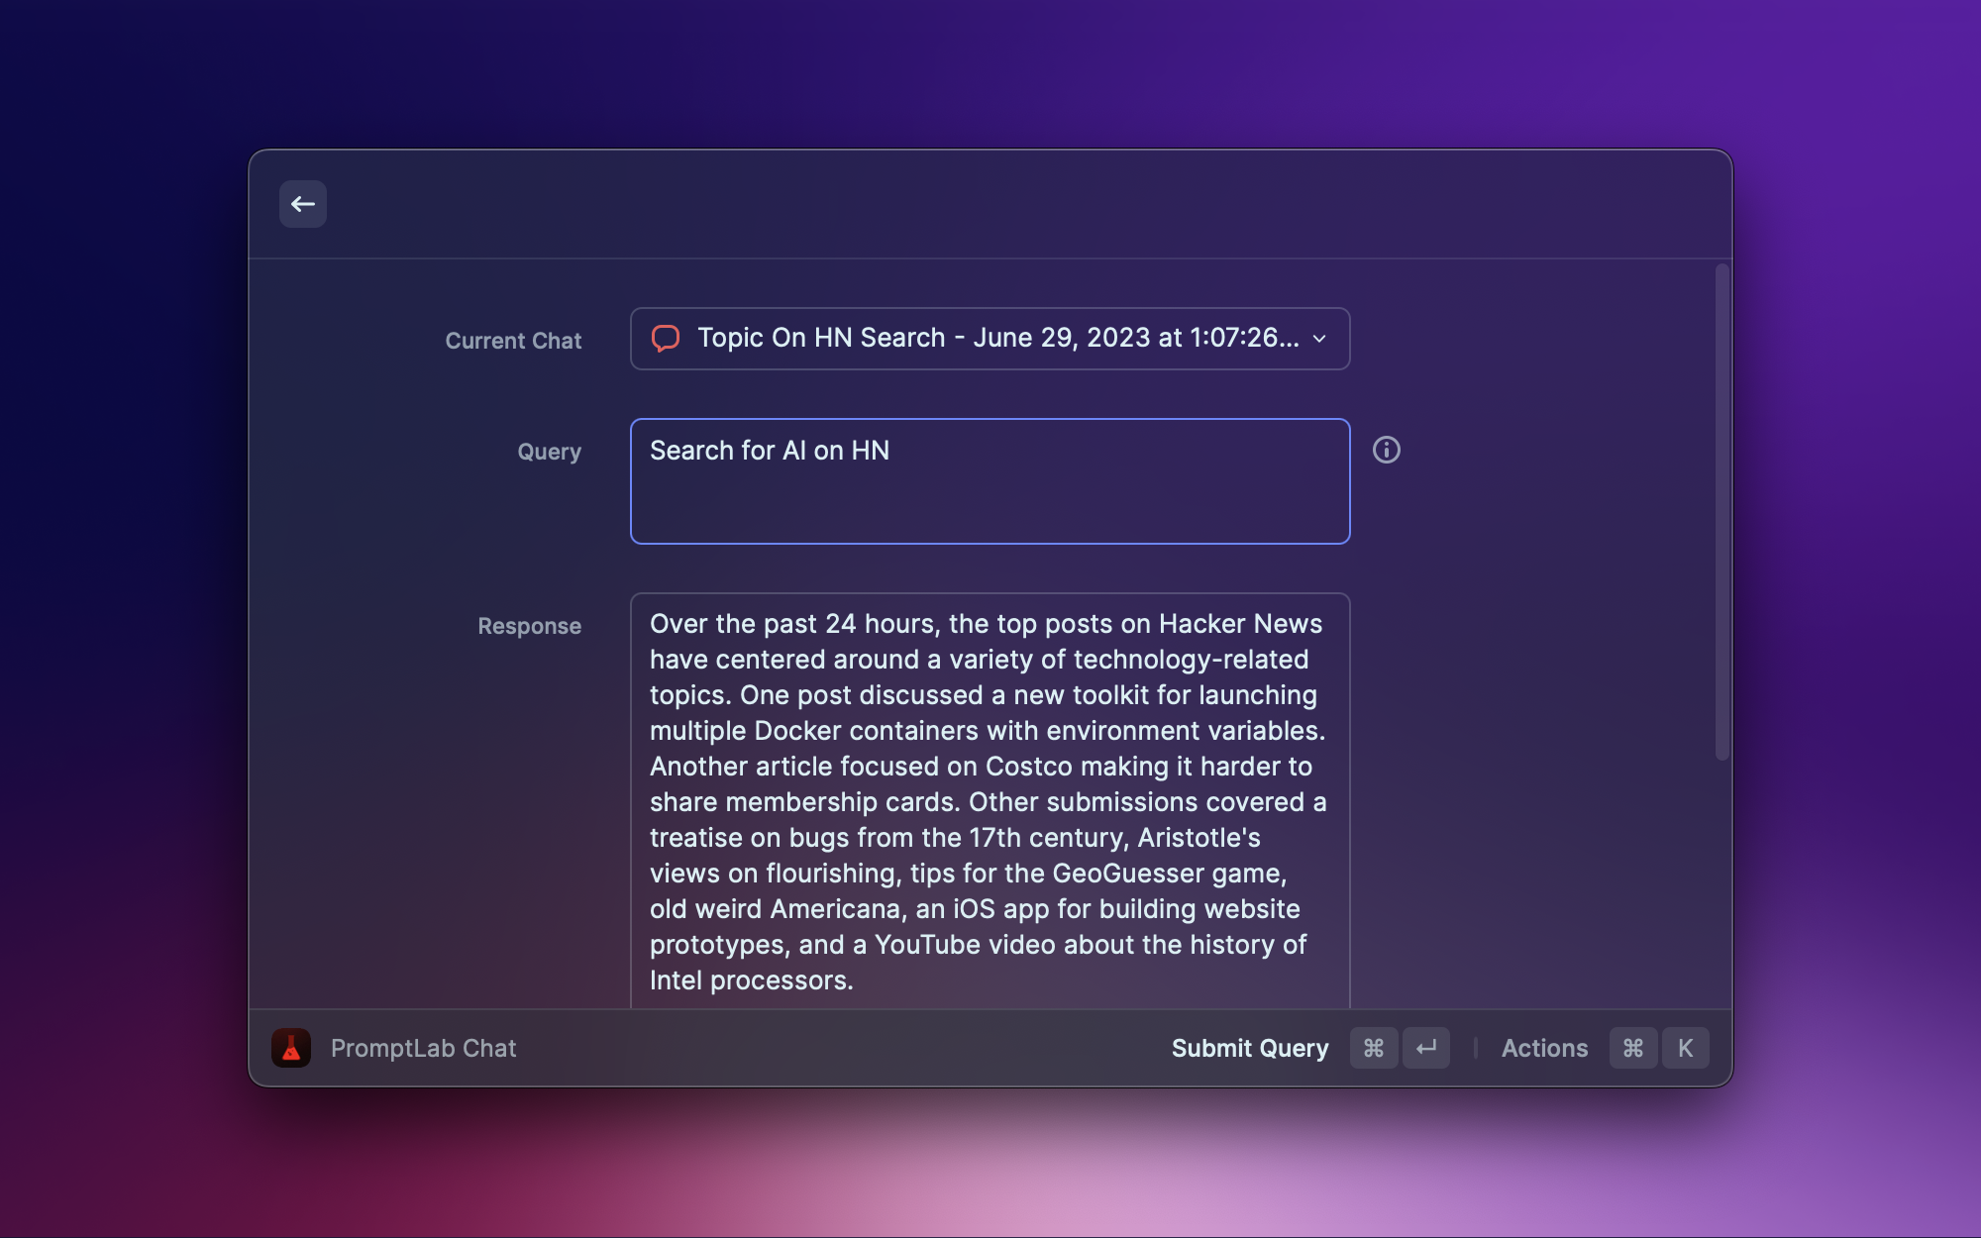Click the Query label
The image size is (1981, 1238).
[549, 452]
